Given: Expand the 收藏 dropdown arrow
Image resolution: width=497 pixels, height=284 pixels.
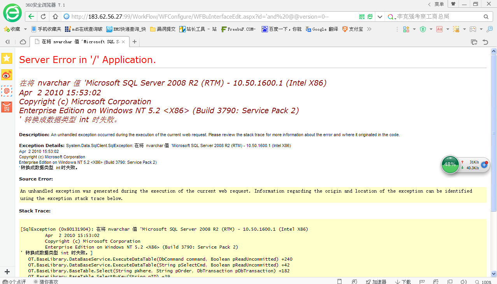Looking at the screenshot, I should 25,29.
